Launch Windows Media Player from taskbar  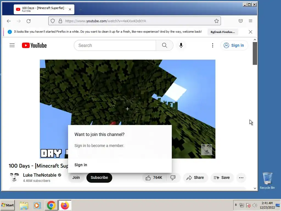pos(37,205)
